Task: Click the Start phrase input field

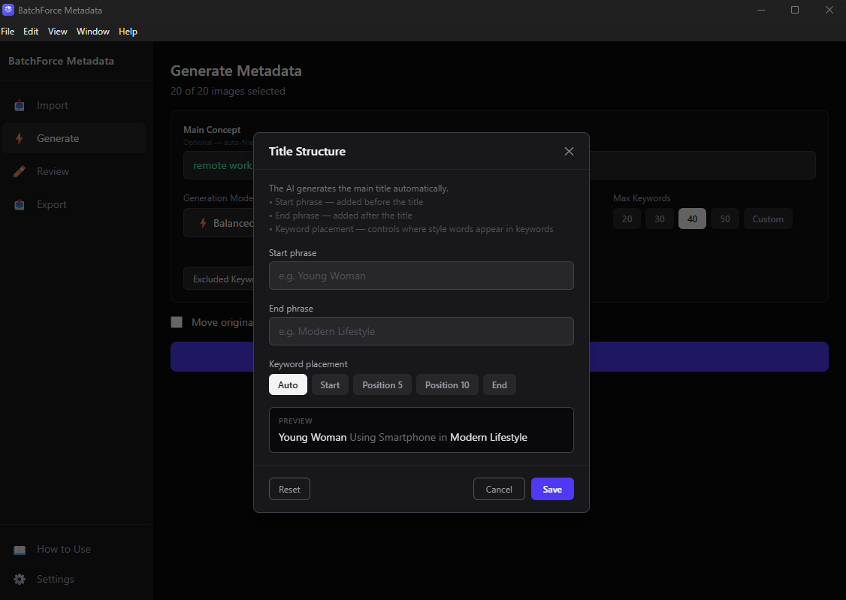Action: point(421,276)
